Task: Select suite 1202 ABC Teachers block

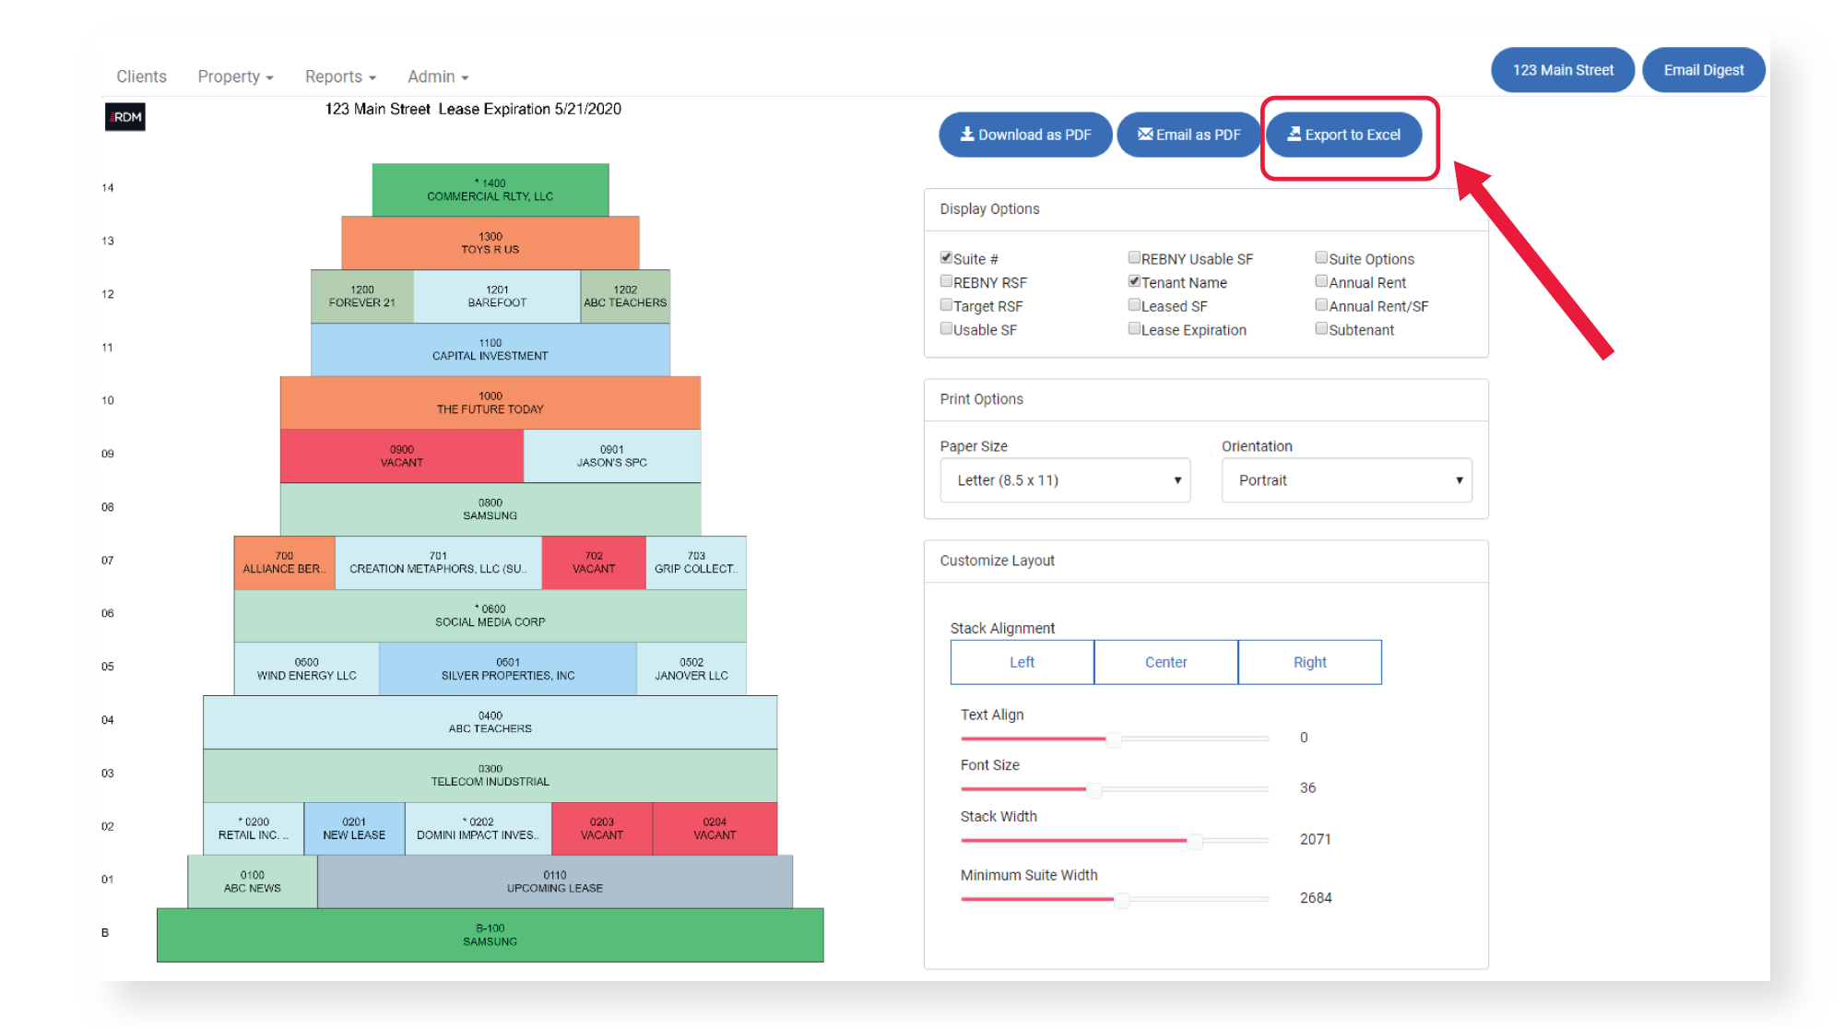Action: point(625,296)
